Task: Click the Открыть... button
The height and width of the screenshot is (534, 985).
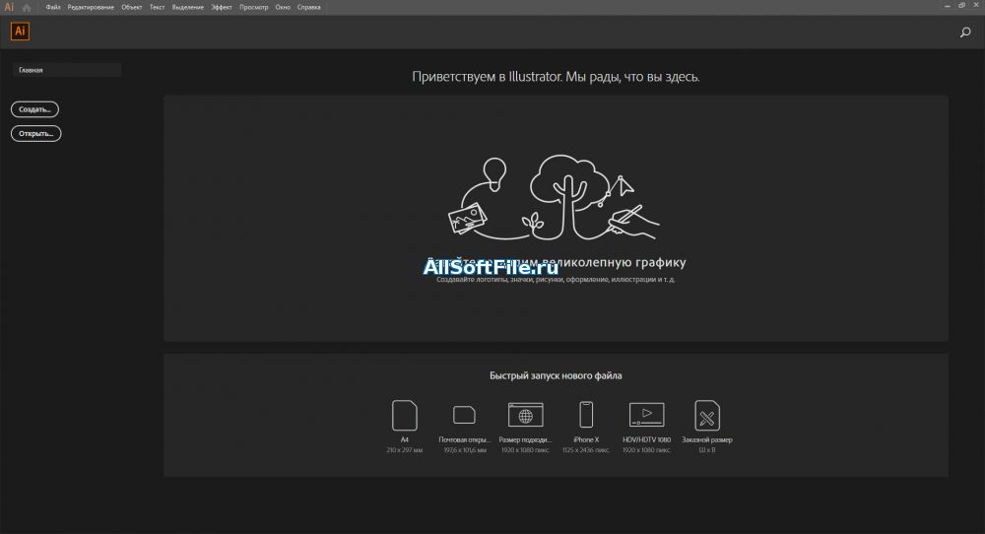Action: (35, 133)
